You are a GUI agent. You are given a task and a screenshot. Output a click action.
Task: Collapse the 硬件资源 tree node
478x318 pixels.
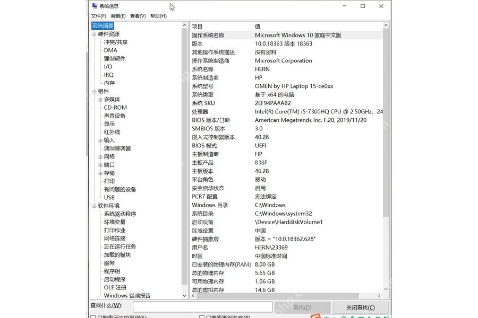pyautogui.click(x=94, y=34)
